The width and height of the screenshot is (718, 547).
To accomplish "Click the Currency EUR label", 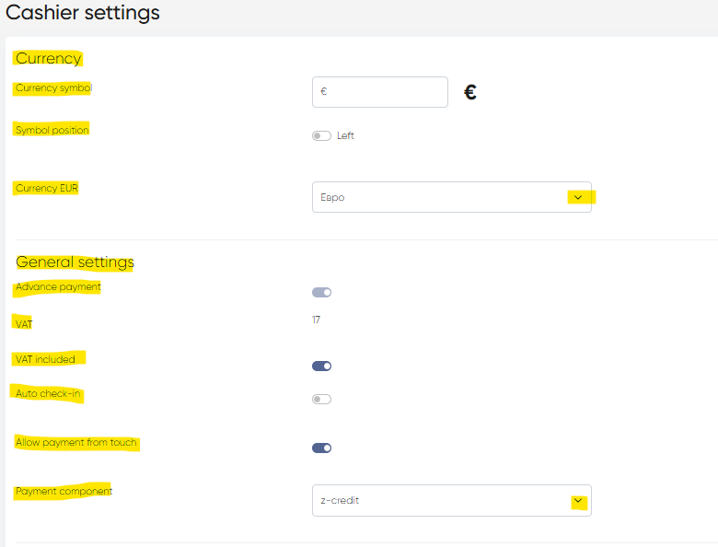I will click(47, 188).
